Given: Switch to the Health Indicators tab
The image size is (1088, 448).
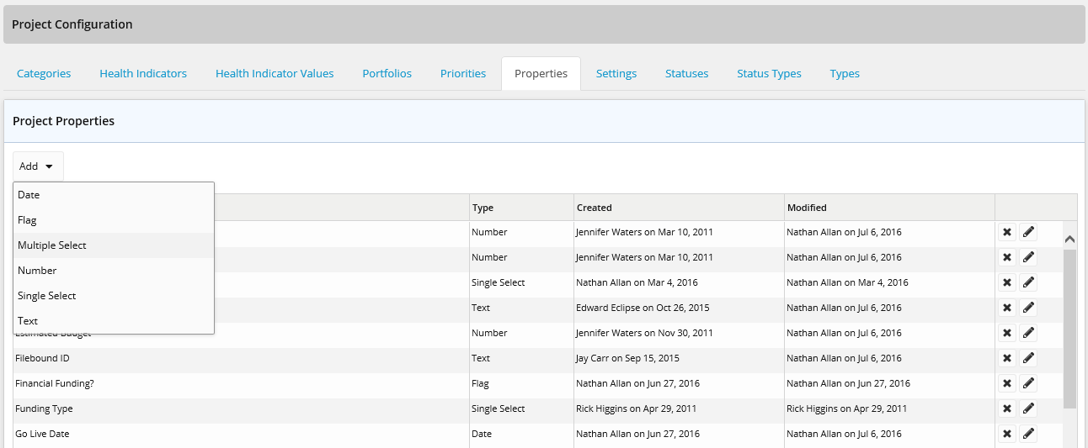Looking at the screenshot, I should 143,73.
